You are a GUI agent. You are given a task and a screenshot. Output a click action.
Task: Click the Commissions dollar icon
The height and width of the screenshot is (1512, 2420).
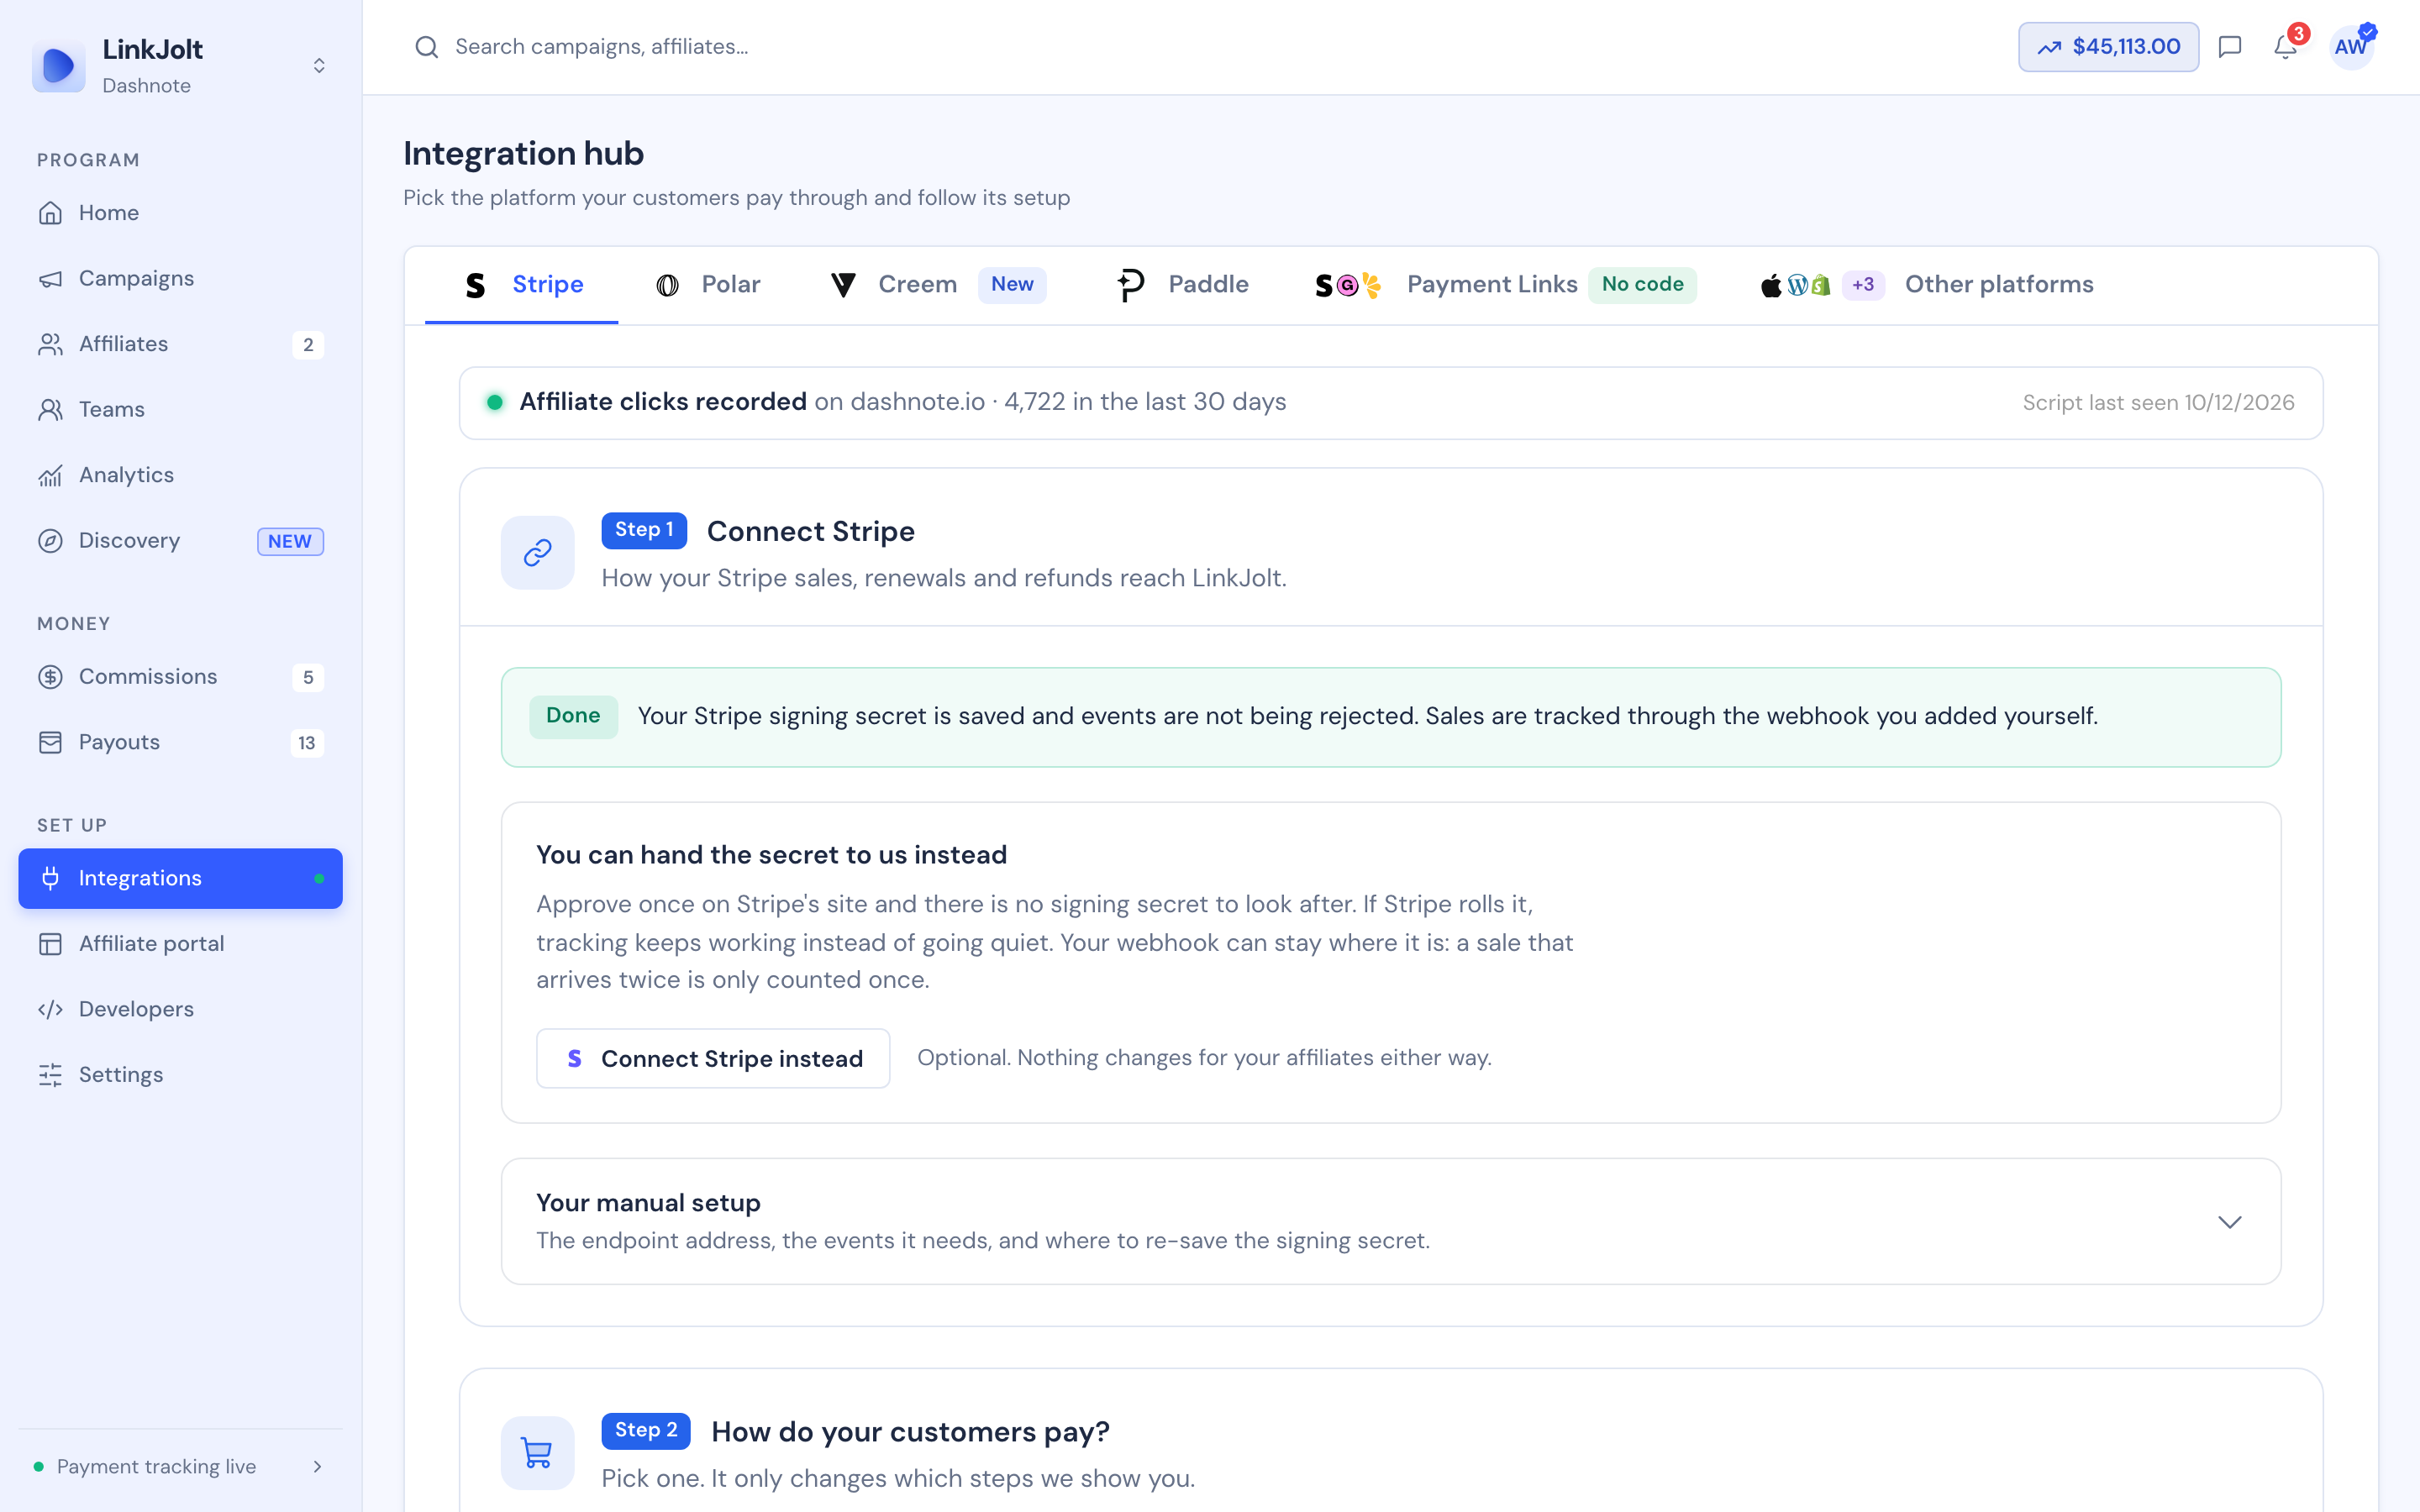(x=50, y=677)
